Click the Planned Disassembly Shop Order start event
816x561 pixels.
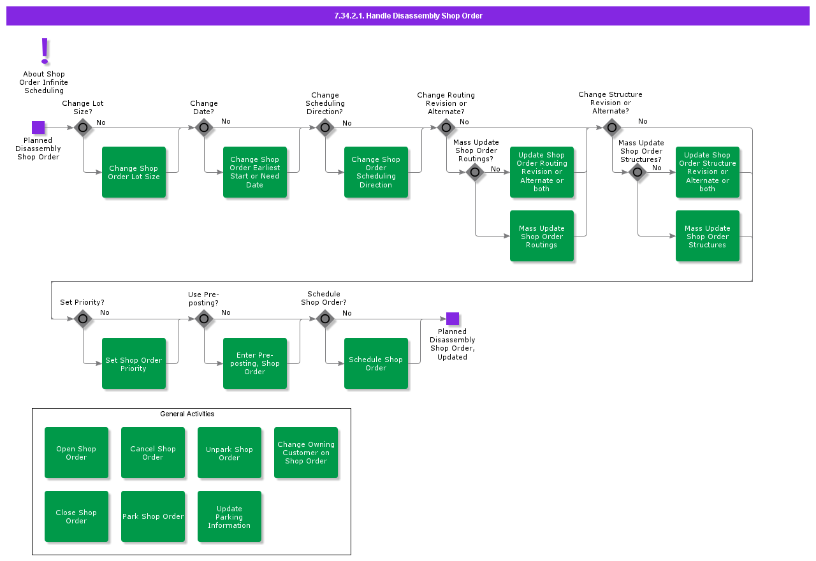tap(38, 127)
